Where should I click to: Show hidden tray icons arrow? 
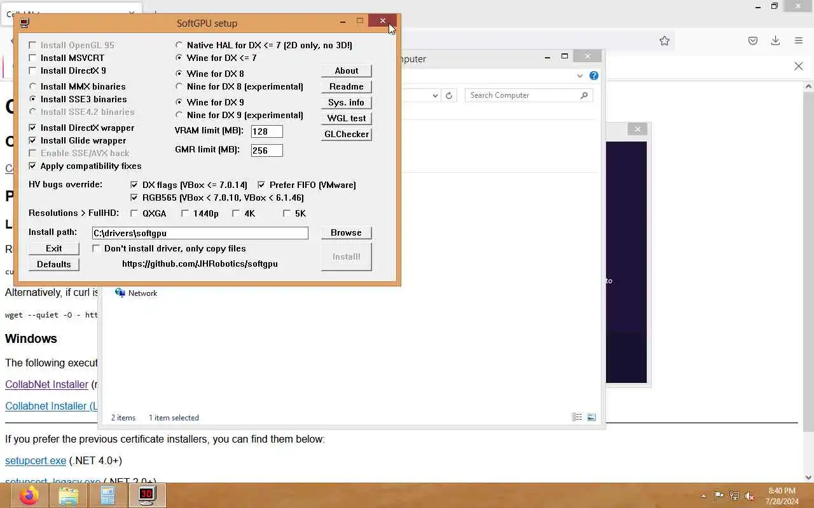coord(703,496)
